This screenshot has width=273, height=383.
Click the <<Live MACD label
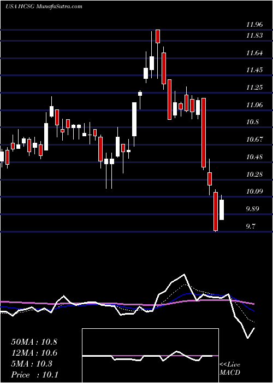click(x=230, y=369)
